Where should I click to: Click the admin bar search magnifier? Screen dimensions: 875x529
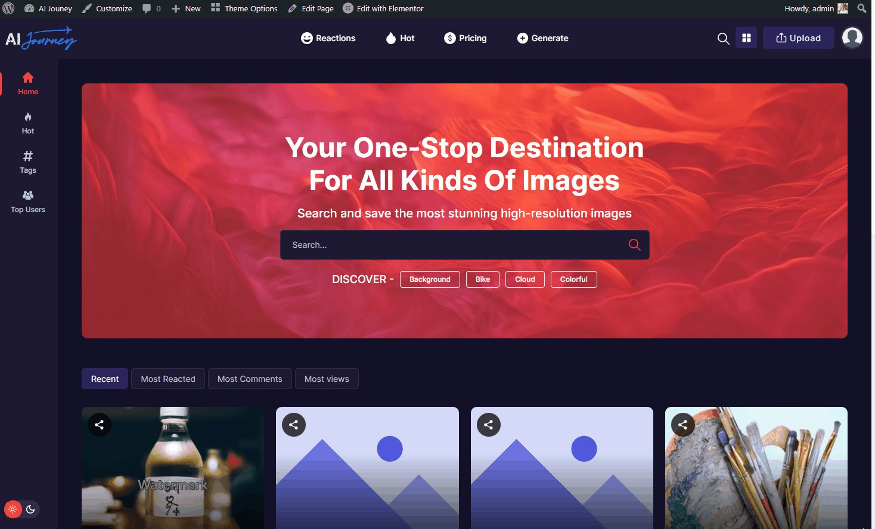[x=862, y=8]
